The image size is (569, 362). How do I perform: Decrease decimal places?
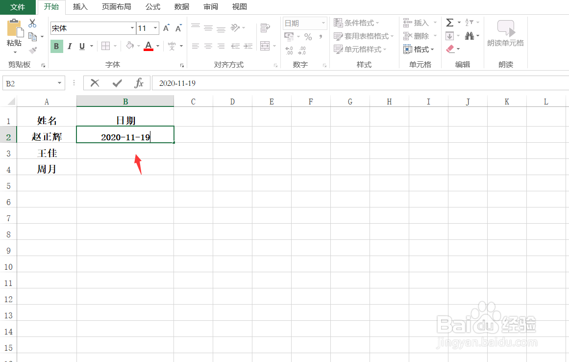(302, 51)
